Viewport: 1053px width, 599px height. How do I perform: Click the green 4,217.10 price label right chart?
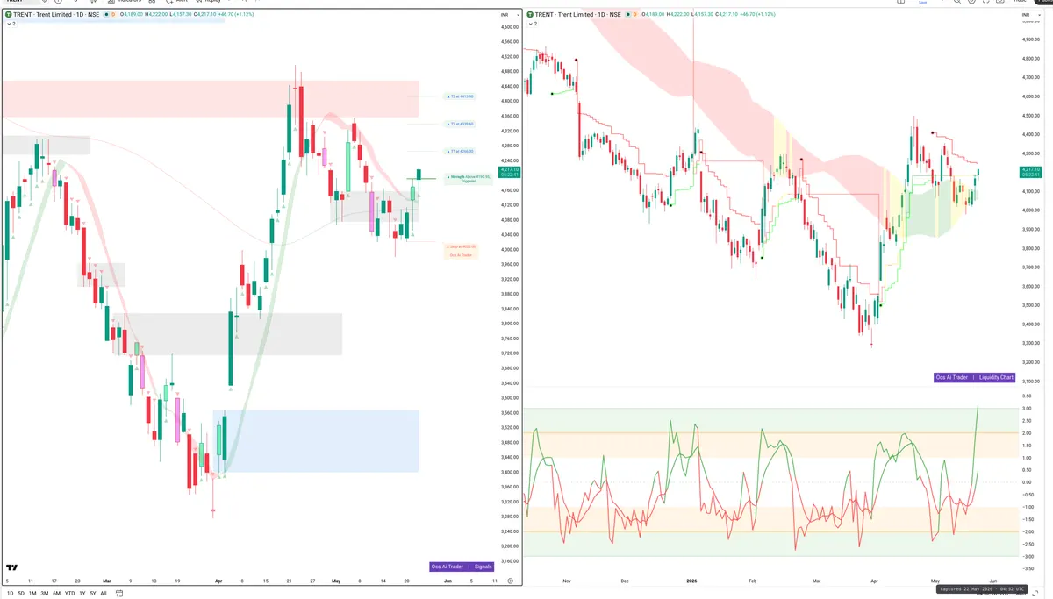pos(1031,171)
